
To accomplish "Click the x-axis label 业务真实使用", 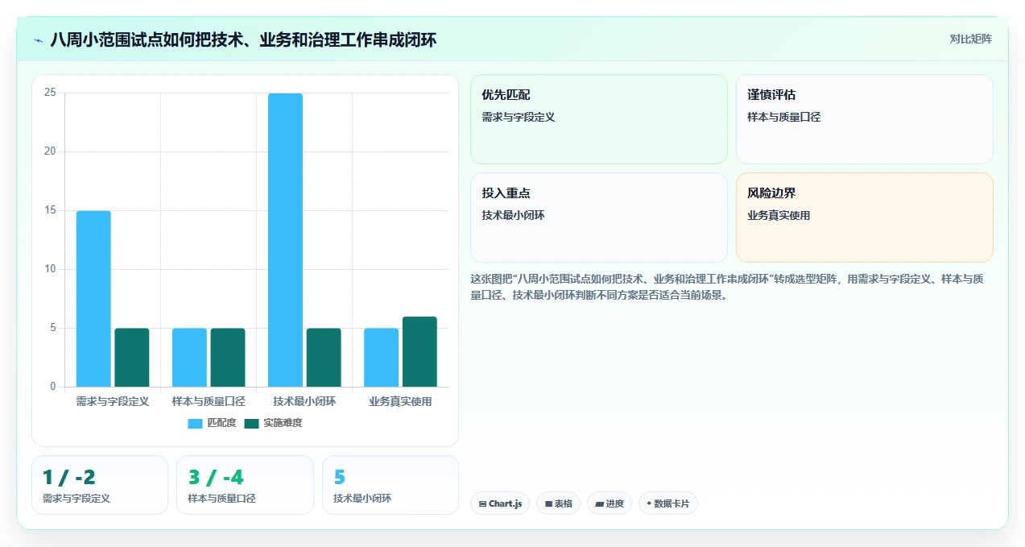I will pos(400,401).
